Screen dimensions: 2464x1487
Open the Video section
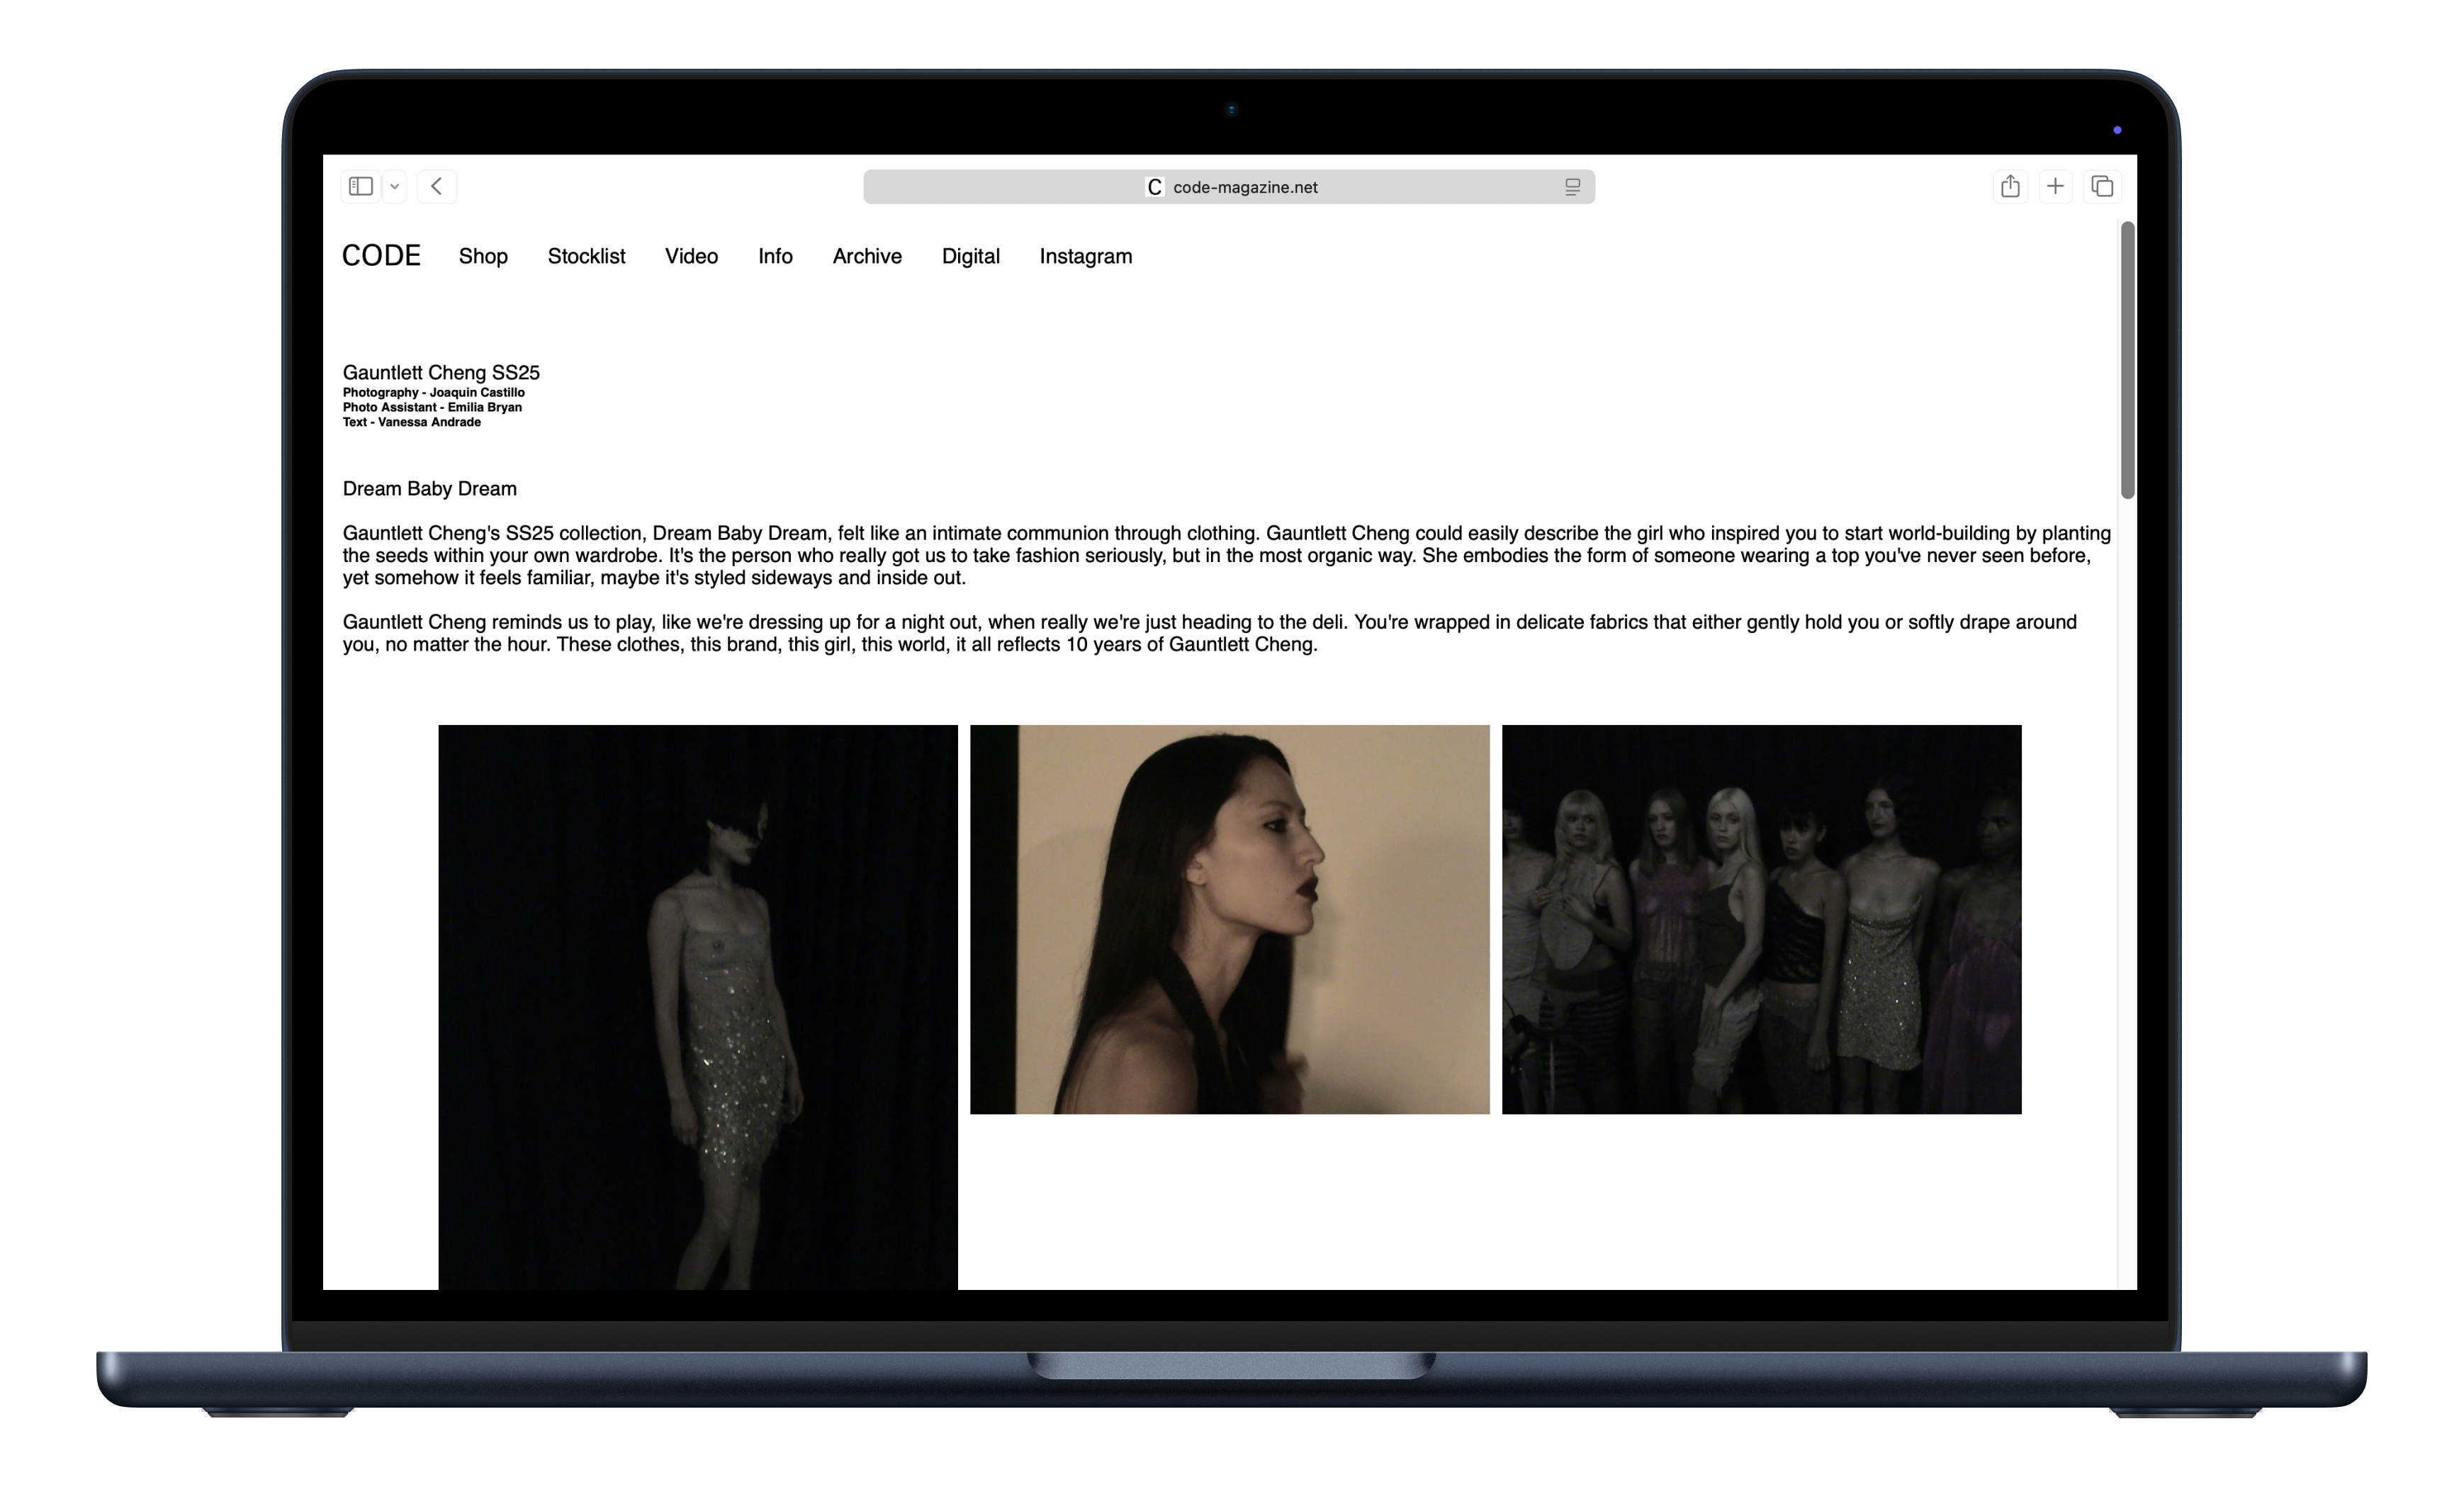click(x=691, y=256)
